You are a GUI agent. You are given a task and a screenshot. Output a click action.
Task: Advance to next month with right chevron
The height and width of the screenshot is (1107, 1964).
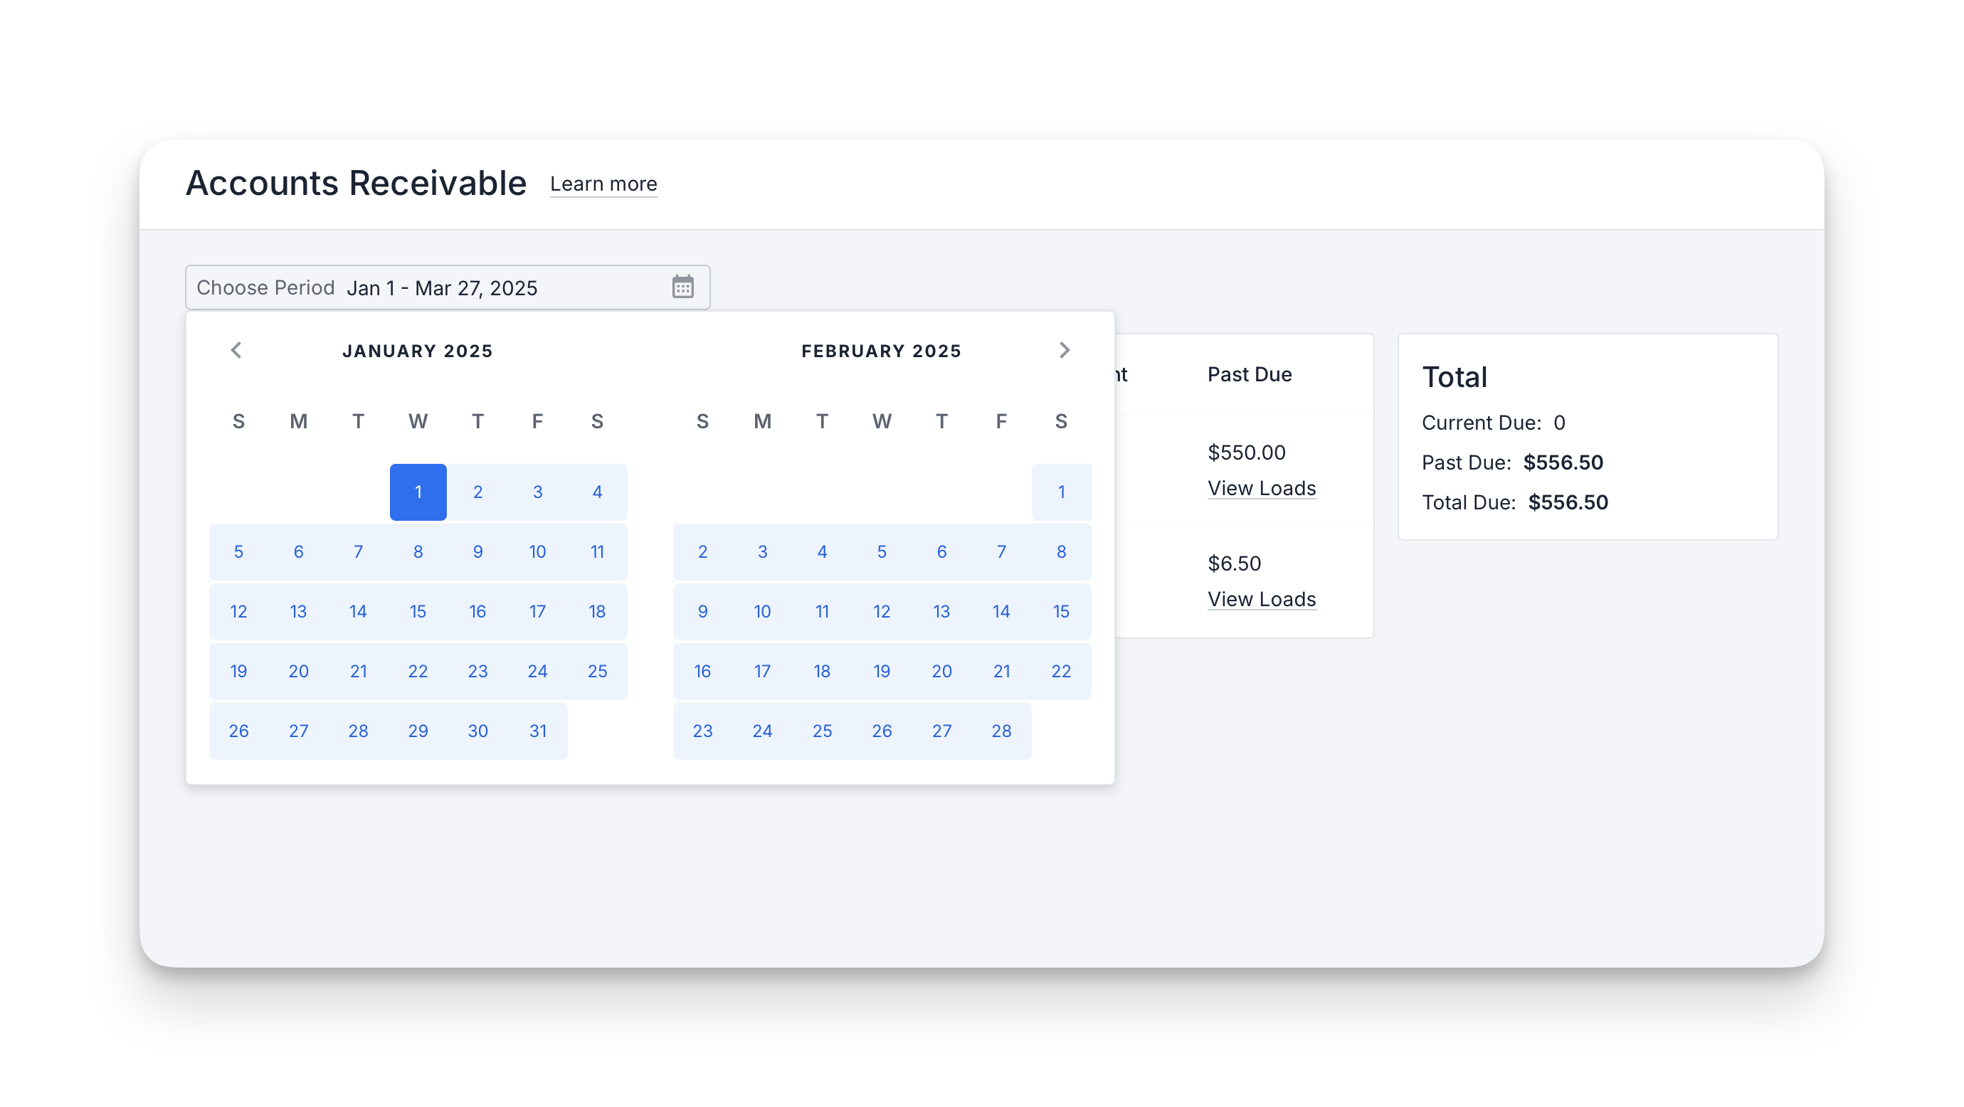coord(1065,350)
